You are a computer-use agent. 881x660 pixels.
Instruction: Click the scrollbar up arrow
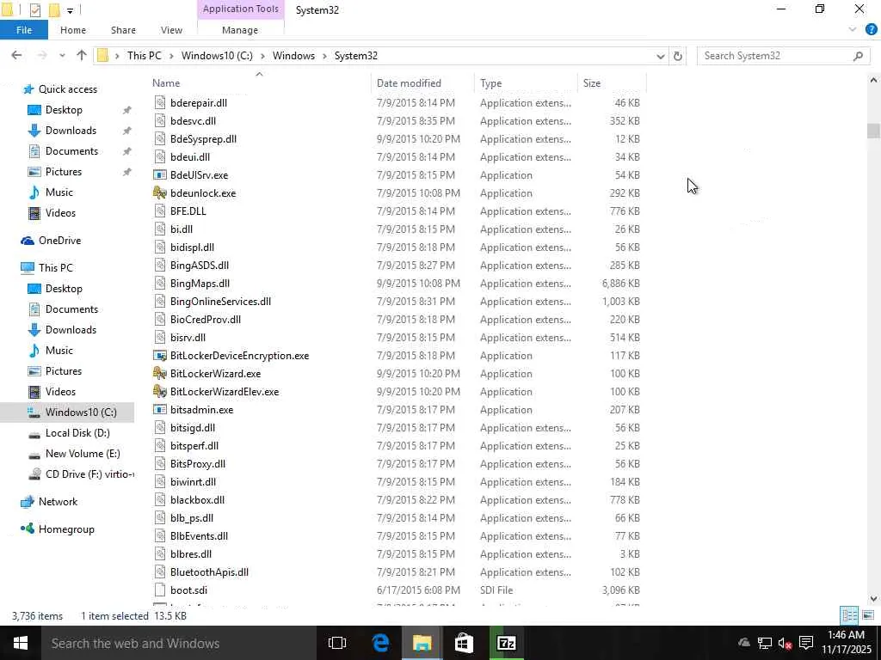click(x=873, y=81)
